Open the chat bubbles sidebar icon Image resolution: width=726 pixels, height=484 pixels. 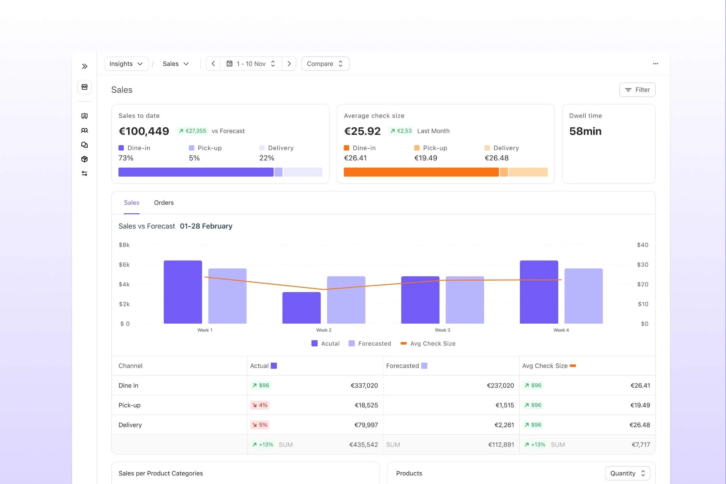click(x=84, y=145)
